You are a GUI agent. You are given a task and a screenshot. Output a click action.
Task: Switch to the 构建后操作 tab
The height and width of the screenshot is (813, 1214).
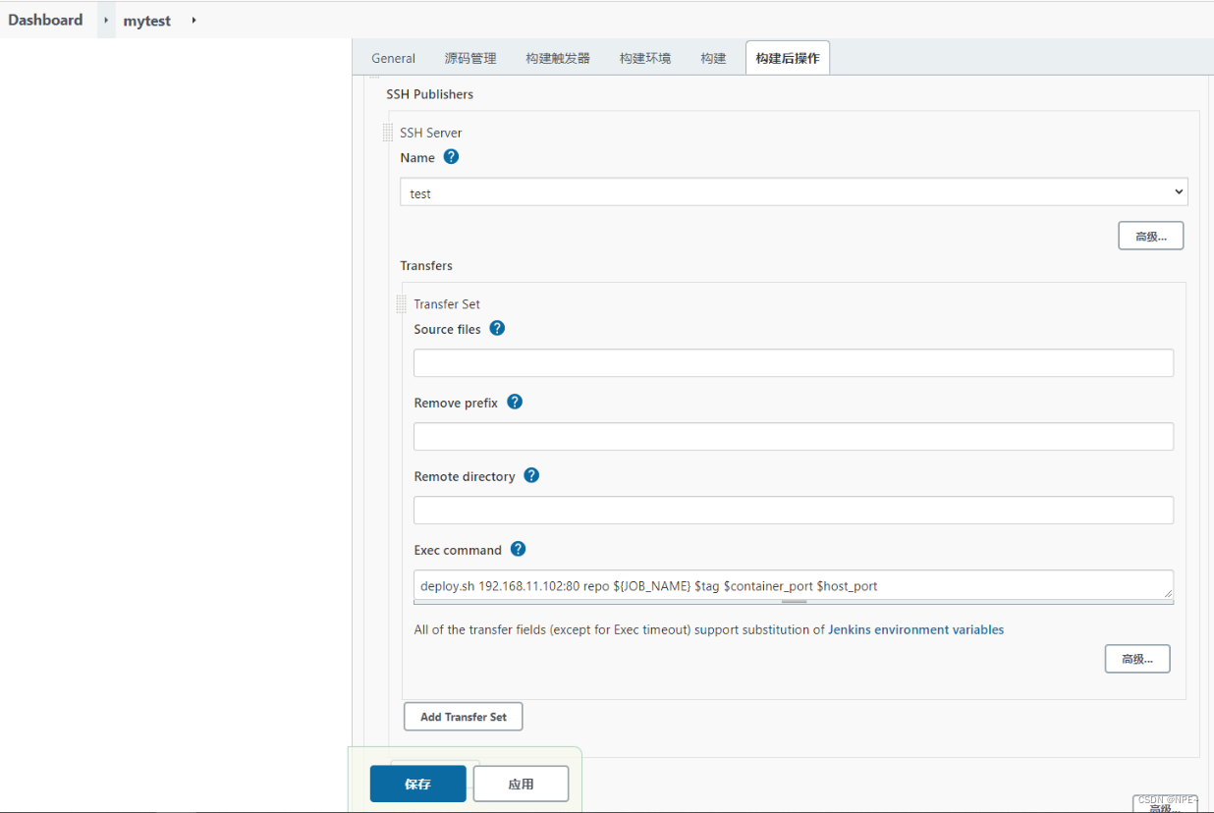[x=788, y=58]
